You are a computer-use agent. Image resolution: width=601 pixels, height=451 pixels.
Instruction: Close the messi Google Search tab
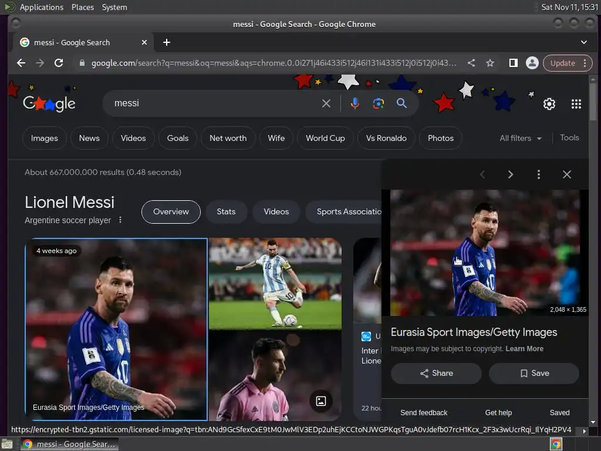click(x=144, y=42)
